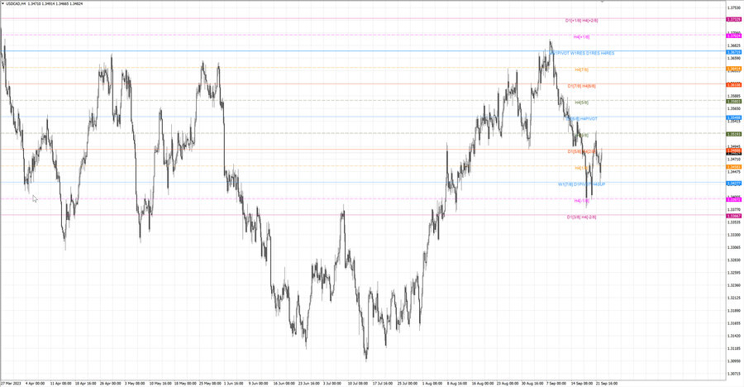Click the '7 Sep 00:00' time axis label

[556, 383]
